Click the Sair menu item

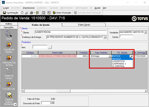[104, 8]
